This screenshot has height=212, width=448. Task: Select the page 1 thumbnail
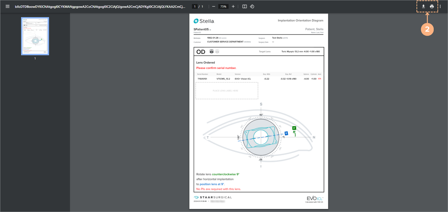[35, 36]
